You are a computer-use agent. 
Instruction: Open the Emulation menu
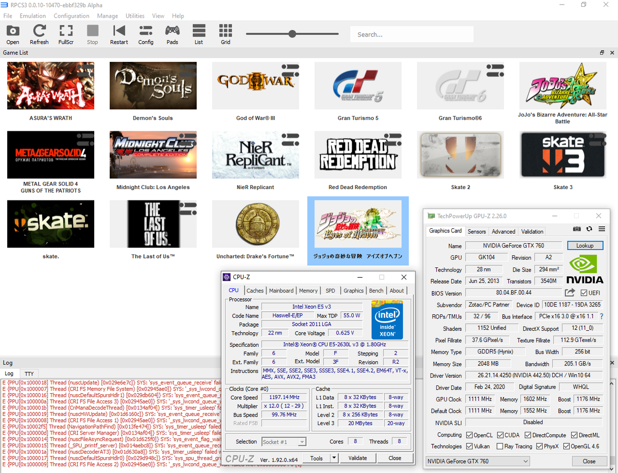point(33,16)
